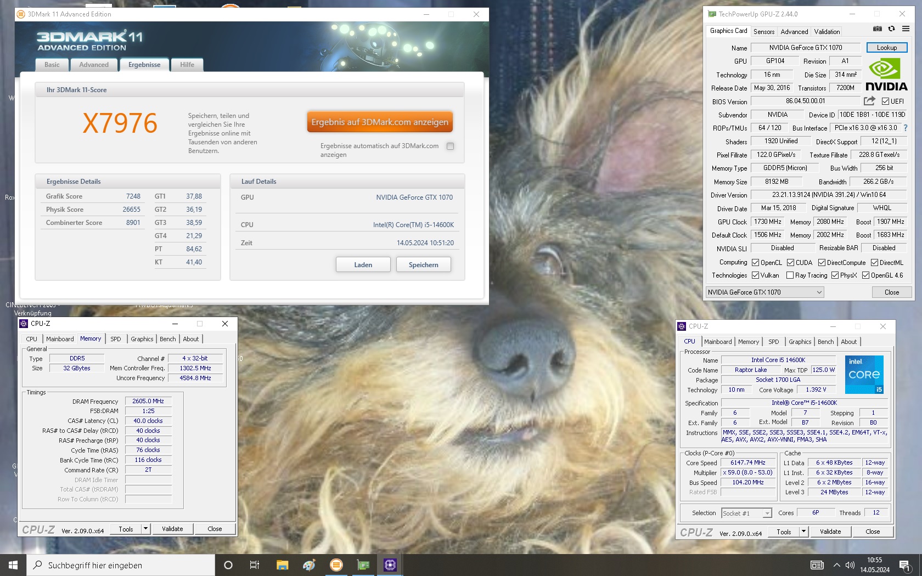Open Bench tab in right CPU-Z window
Screen dimensions: 922x576
[826, 342]
